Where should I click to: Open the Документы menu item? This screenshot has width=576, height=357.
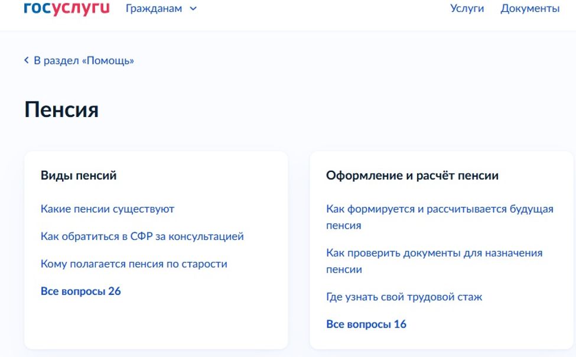pos(531,8)
